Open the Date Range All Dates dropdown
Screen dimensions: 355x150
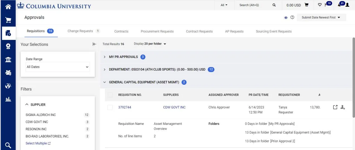(x=58, y=67)
